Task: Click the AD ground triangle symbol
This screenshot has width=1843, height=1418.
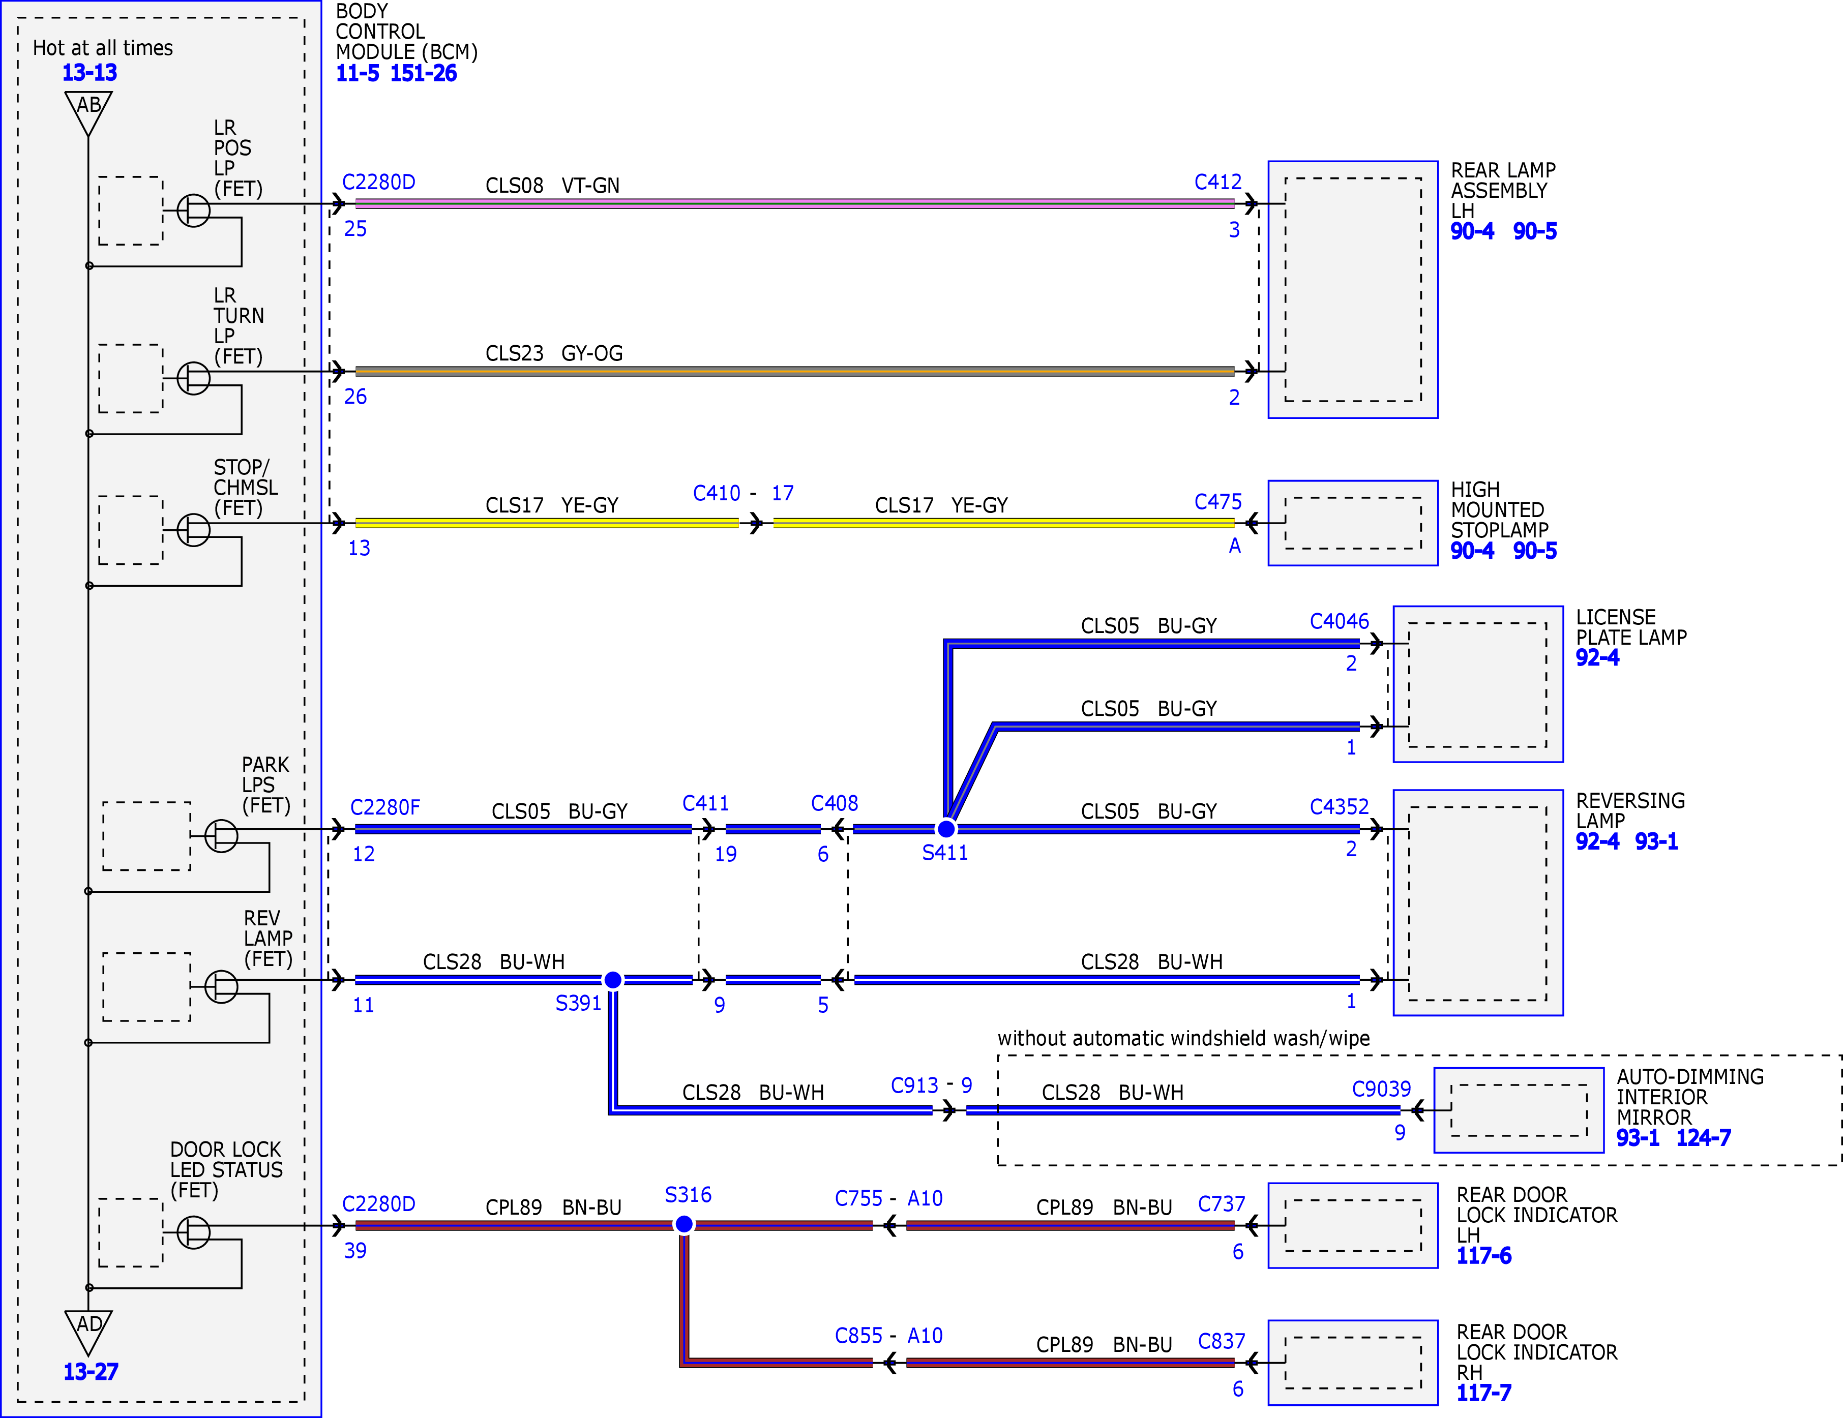Action: (x=88, y=1332)
